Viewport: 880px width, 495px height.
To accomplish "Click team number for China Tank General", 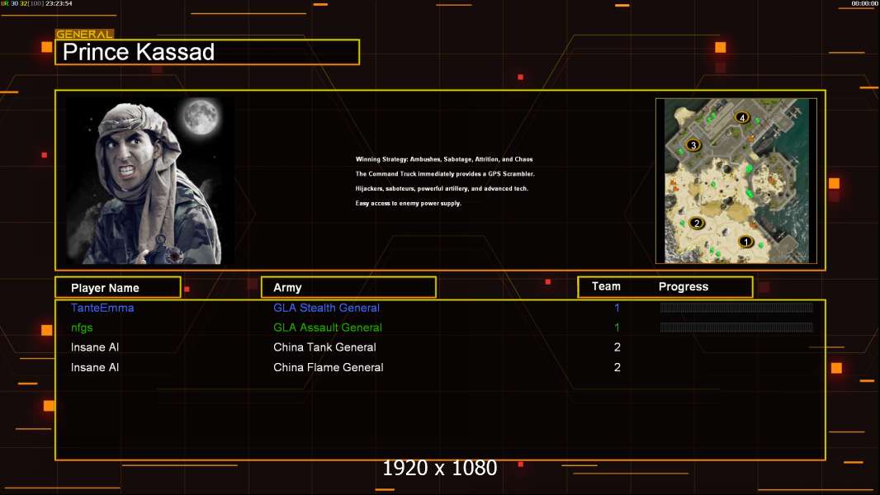I will tap(617, 347).
